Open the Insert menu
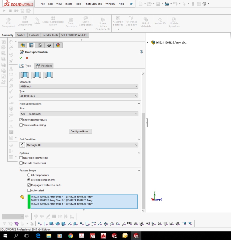The image size is (231, 240). click(69, 4)
